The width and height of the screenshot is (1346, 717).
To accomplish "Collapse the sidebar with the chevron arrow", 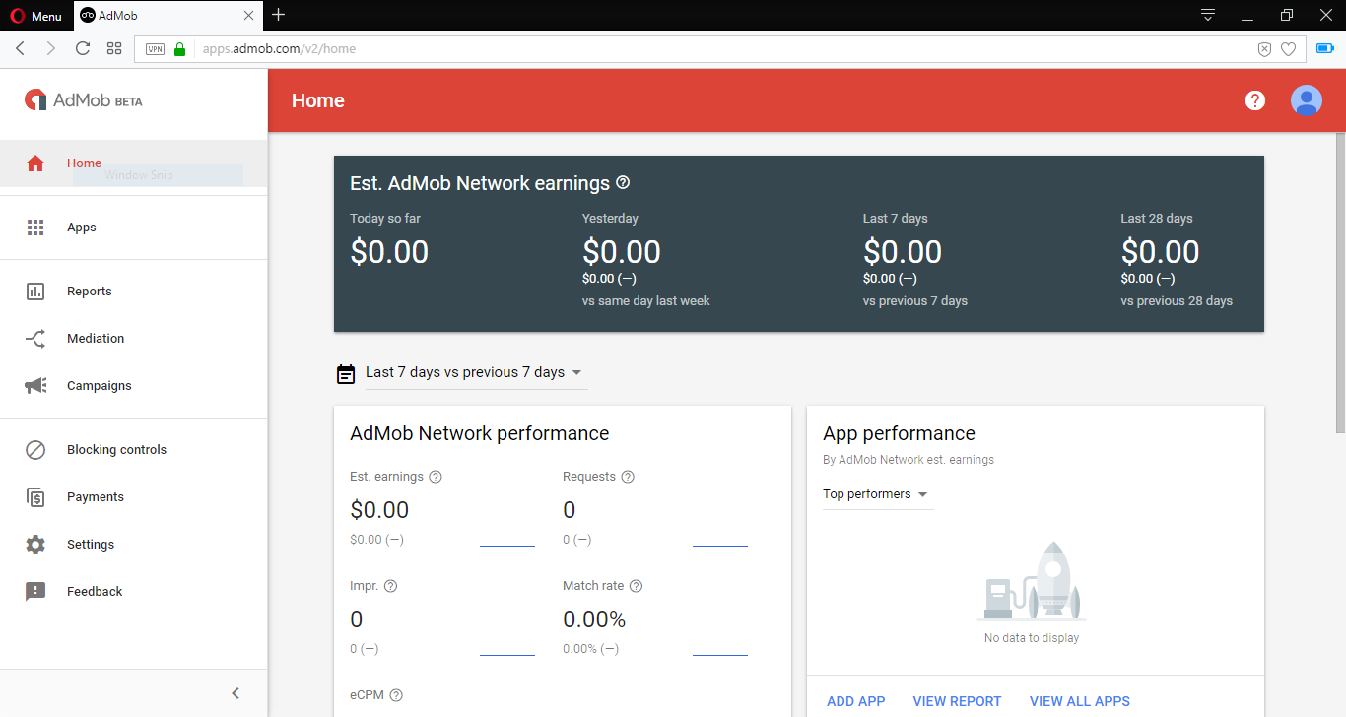I will tap(236, 693).
